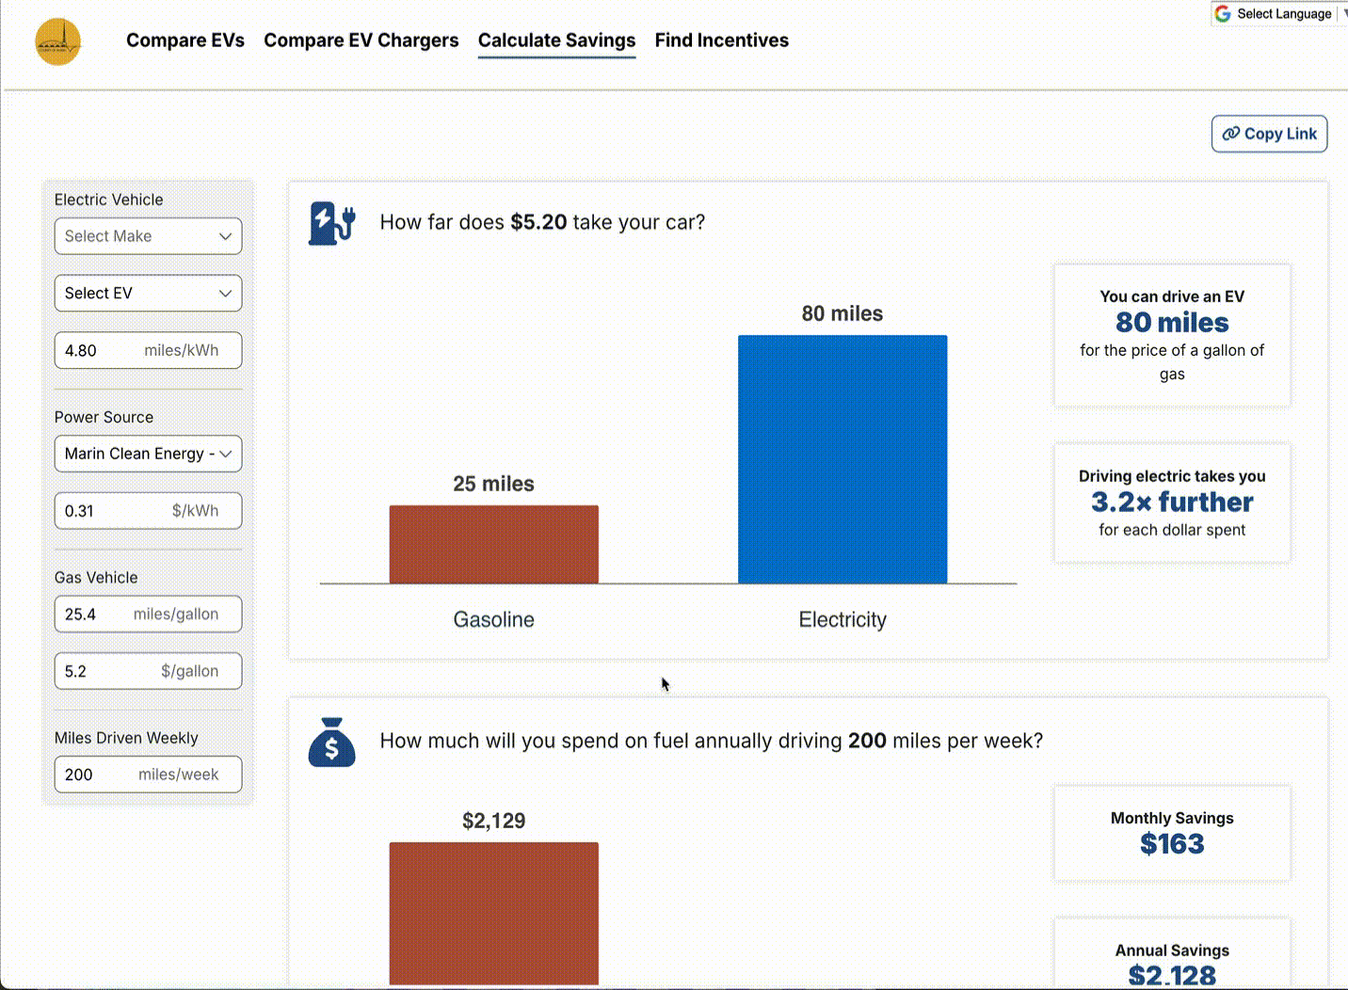The image size is (1348, 990).
Task: Click the orange Gasoline 25 miles bar
Action: [x=494, y=544]
